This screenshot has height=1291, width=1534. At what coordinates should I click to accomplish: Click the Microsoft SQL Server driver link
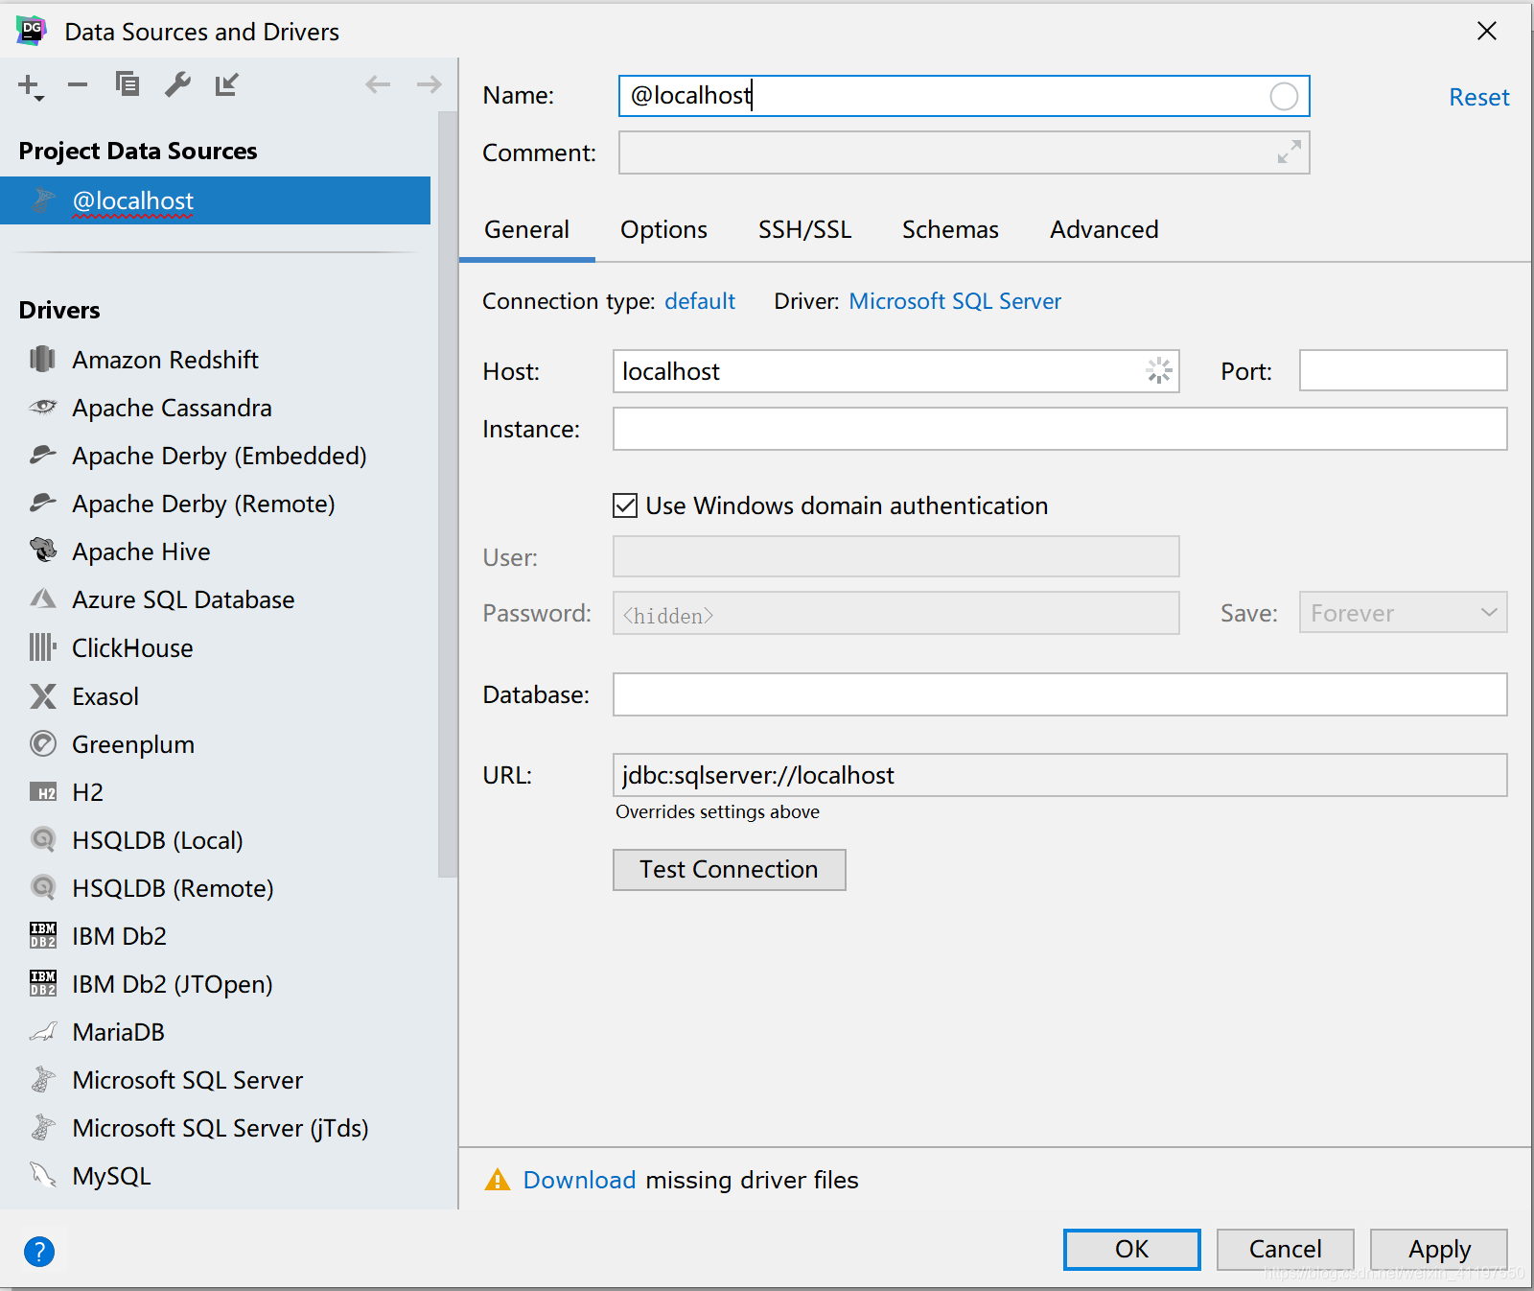pos(954,300)
